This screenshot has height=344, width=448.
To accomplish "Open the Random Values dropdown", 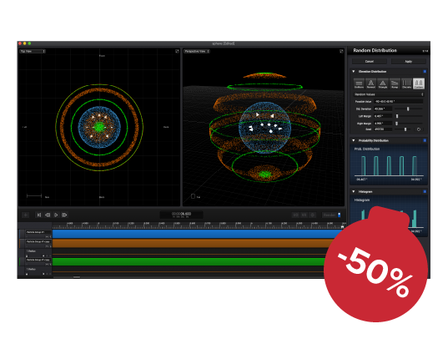I will (389, 94).
